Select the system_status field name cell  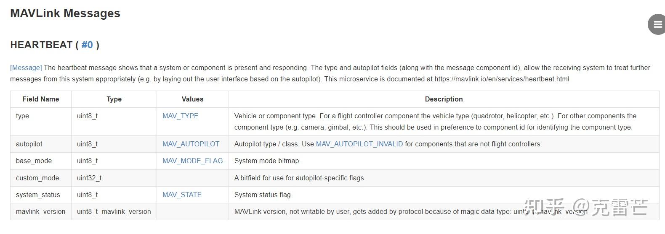coord(38,195)
